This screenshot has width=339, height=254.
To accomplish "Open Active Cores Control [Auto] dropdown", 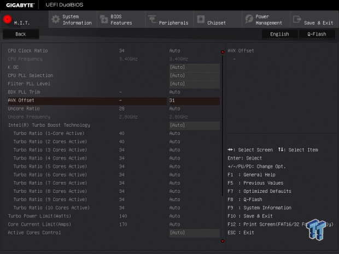I will pos(195,233).
